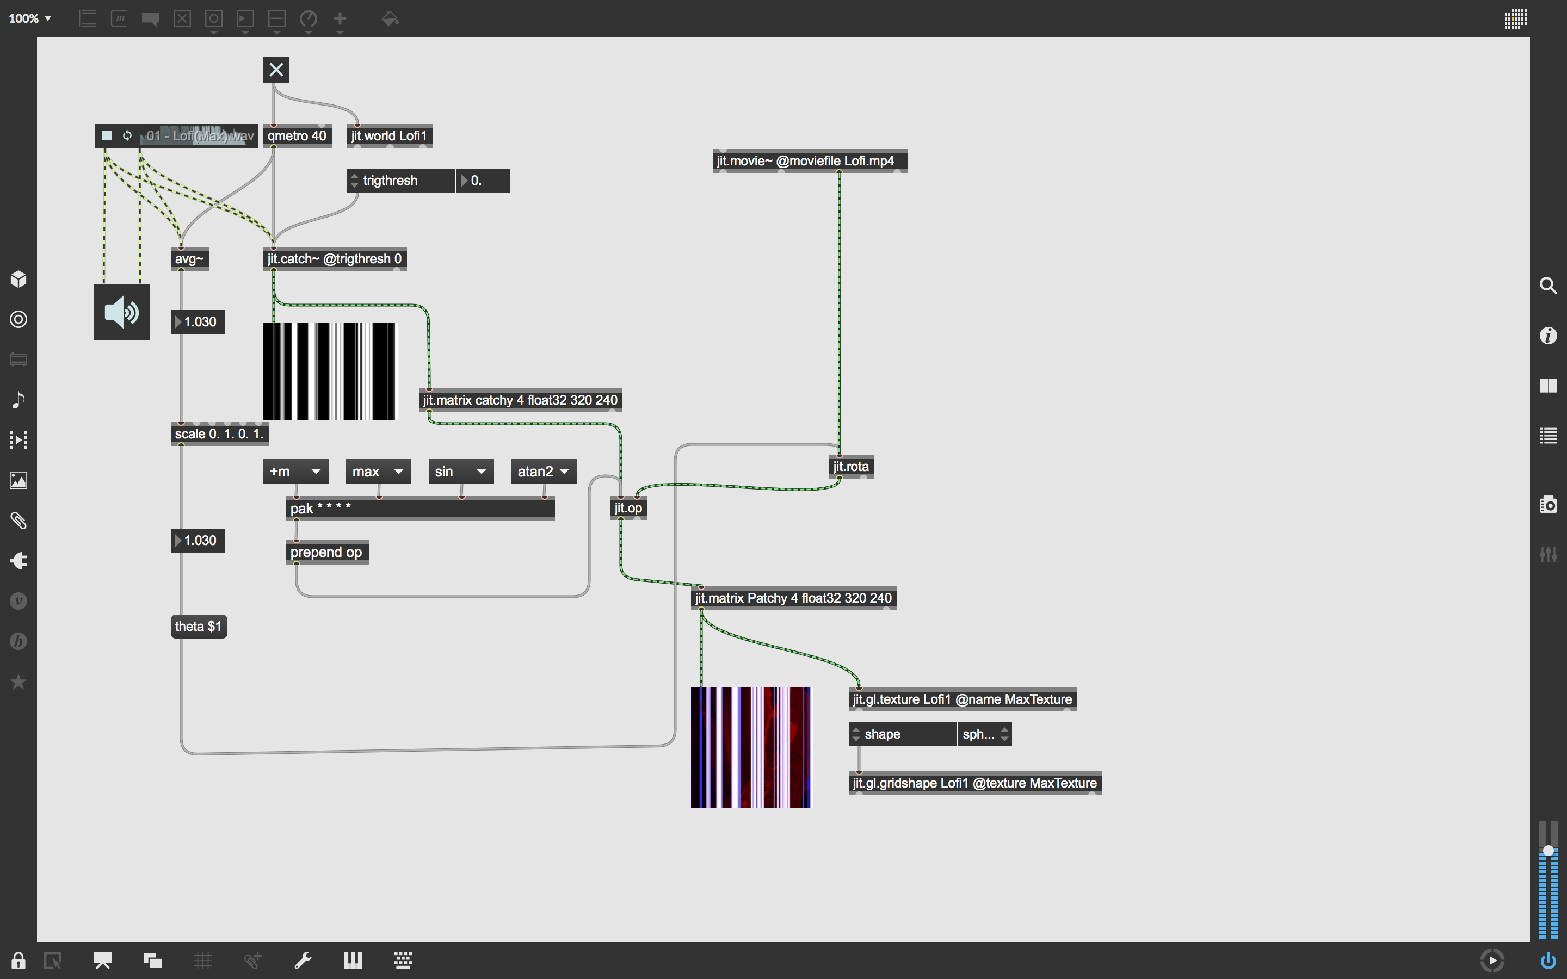Open the audio note browser icon
Screen dimensions: 1567x979
click(19, 400)
